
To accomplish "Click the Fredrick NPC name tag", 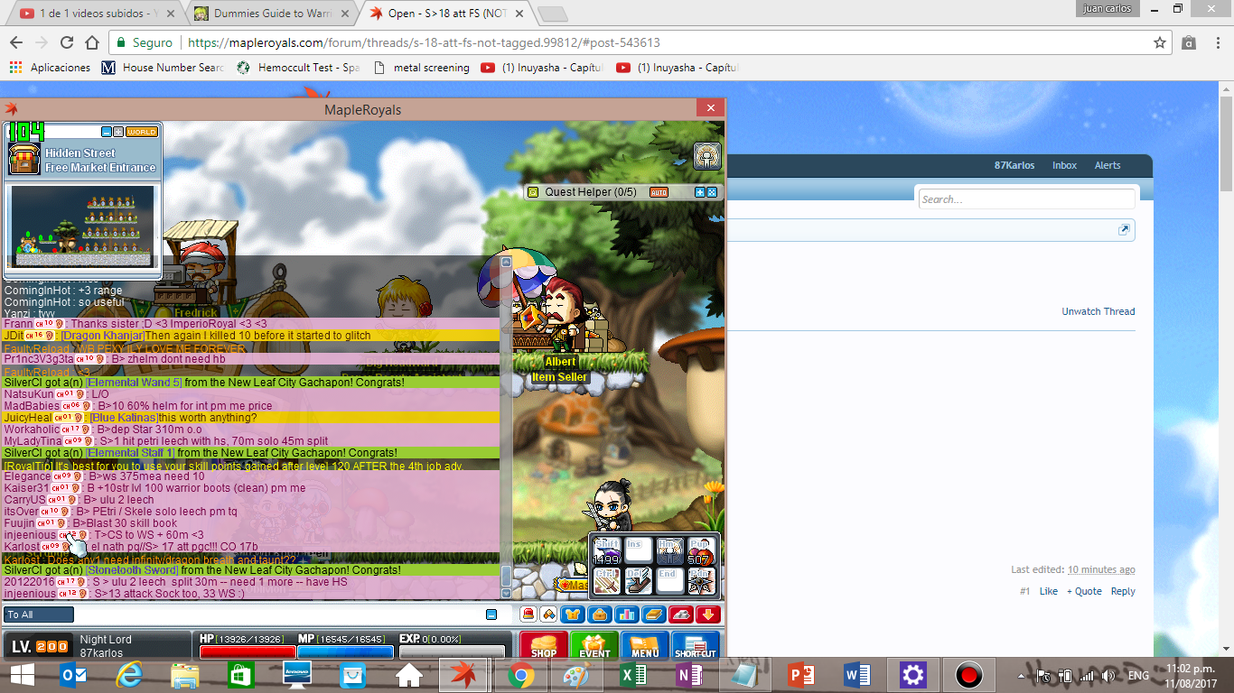I will point(195,314).
